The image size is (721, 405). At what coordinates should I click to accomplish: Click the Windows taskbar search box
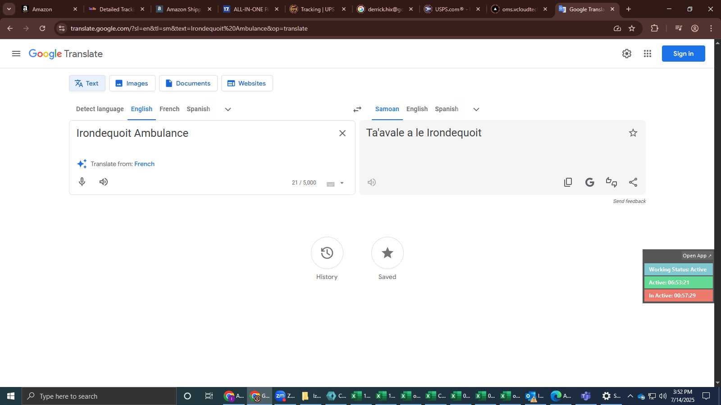[x=99, y=396]
